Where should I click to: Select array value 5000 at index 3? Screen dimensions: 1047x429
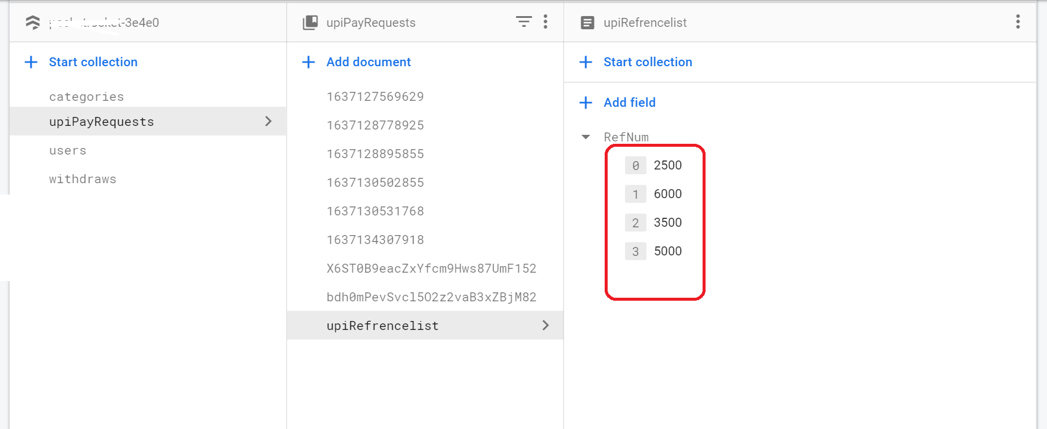[667, 251]
